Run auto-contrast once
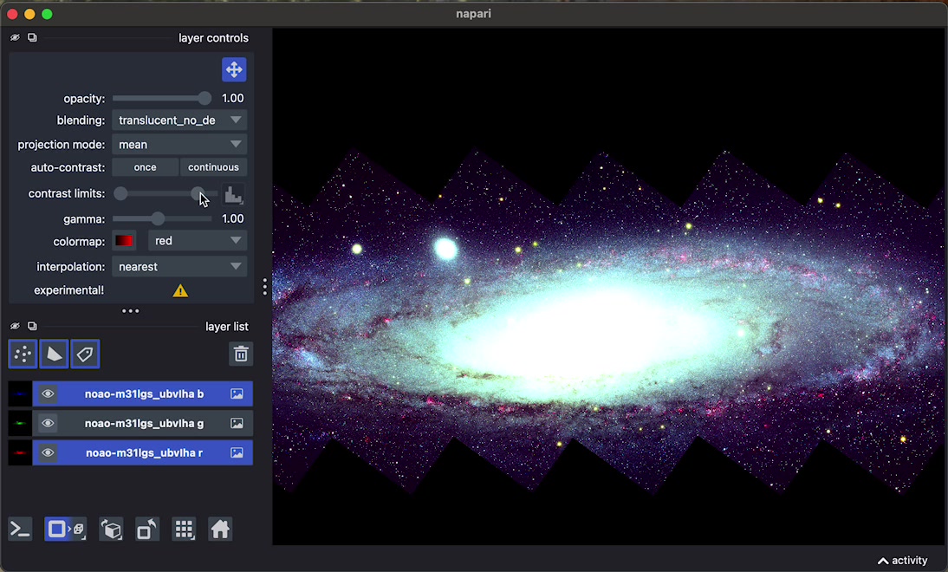This screenshot has height=572, width=948. pos(145,167)
